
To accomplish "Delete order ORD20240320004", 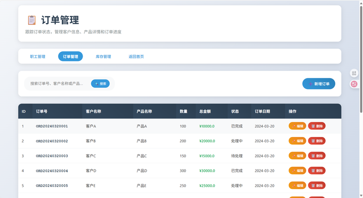I will (317, 171).
